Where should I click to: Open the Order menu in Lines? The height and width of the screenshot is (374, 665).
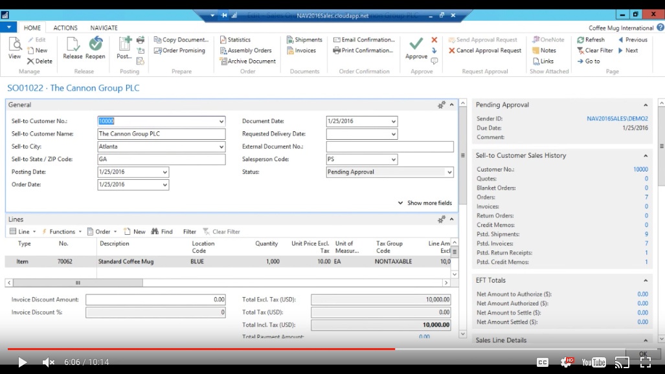tap(102, 232)
